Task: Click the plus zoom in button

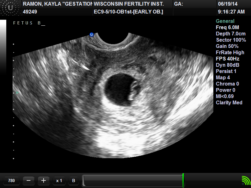Action: (44, 181)
